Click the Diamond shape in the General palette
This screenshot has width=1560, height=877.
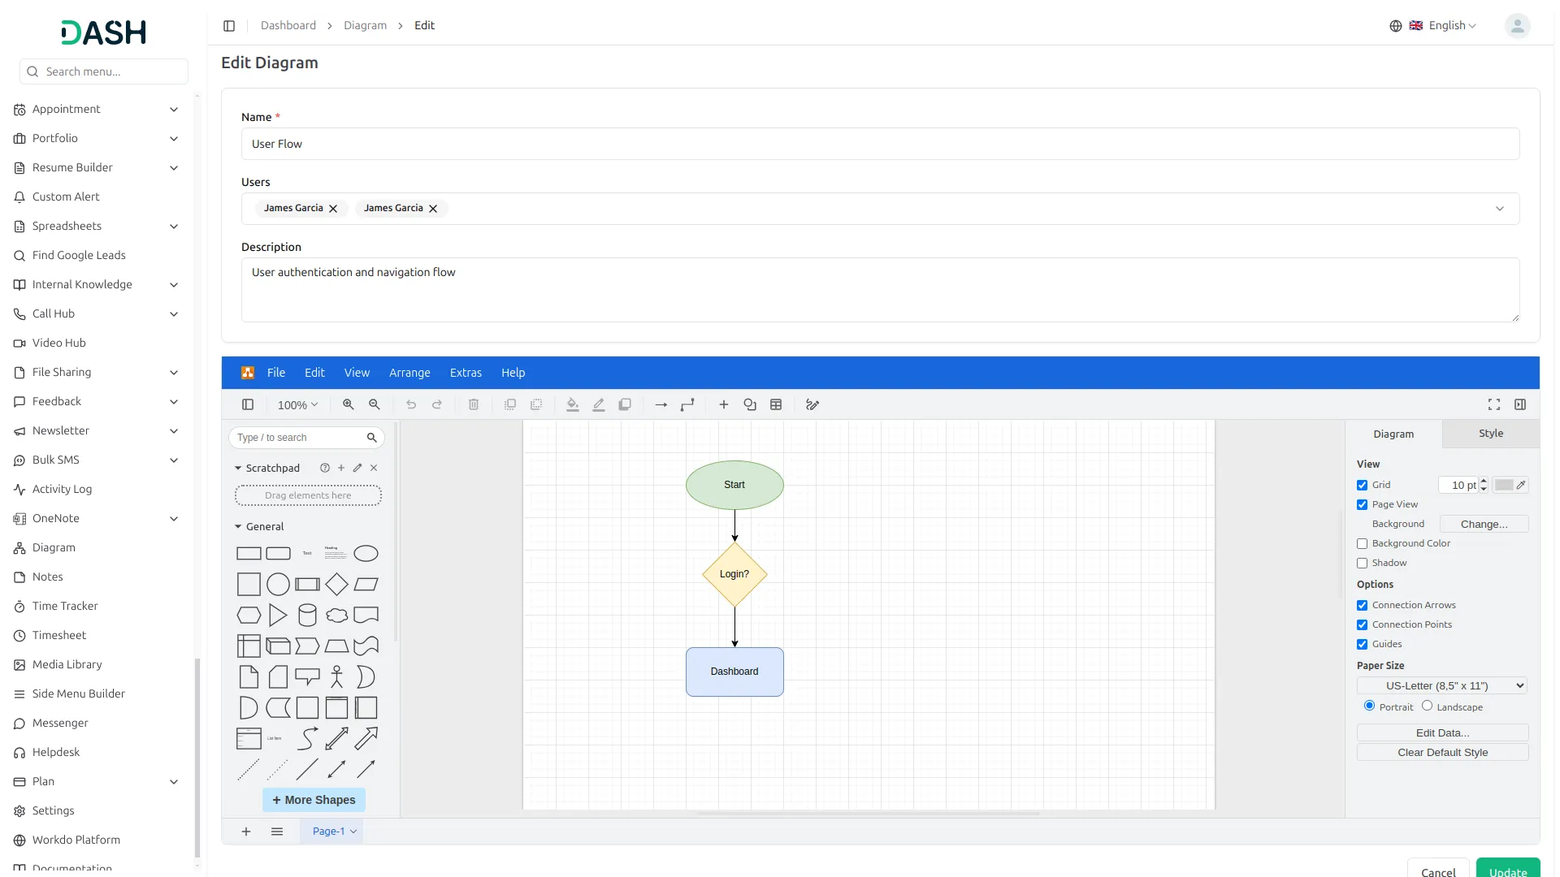tap(336, 584)
